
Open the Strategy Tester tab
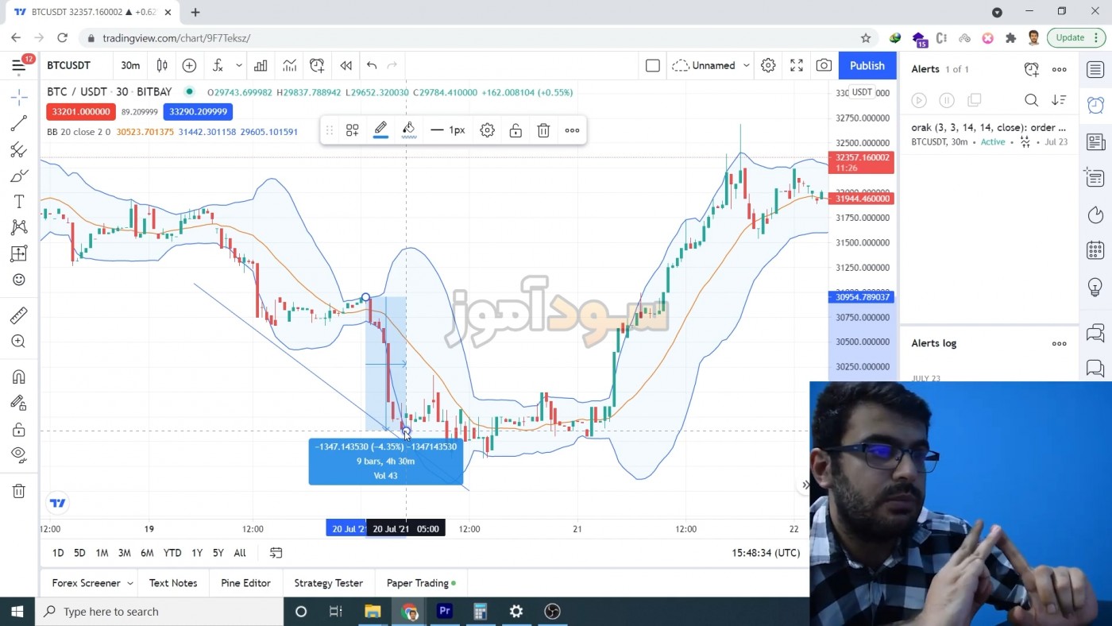[328, 583]
